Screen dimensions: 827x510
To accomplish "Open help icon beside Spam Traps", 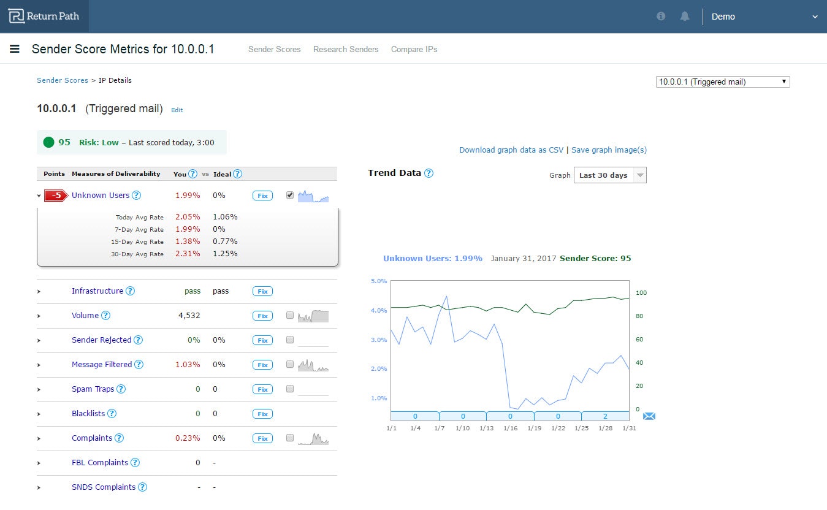I will (121, 389).
